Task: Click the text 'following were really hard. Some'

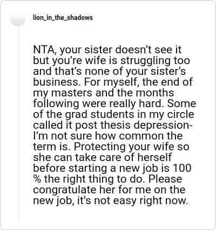Action: [114, 103]
